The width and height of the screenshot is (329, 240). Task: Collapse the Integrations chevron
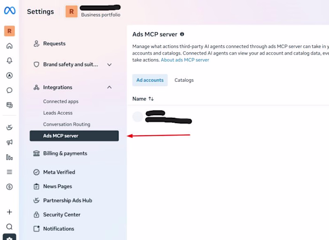110,87
